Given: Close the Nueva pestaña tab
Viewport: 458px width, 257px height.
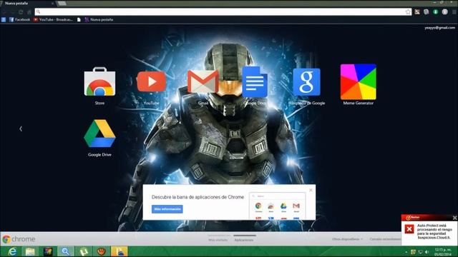Looking at the screenshot, I should pyautogui.click(x=52, y=3).
